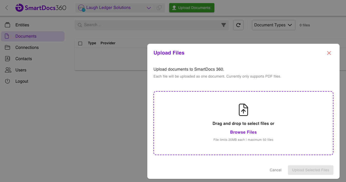
Task: Refresh the documents list
Action: click(238, 25)
